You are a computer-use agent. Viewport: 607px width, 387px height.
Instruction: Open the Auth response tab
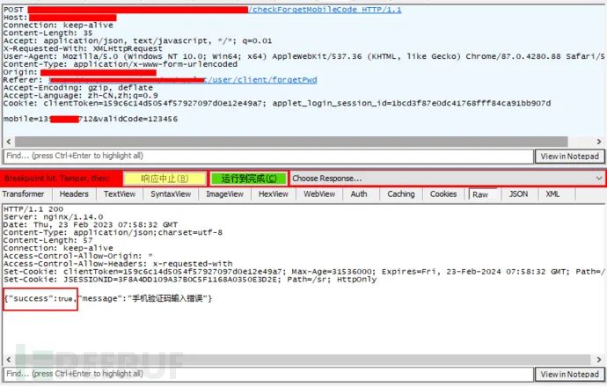(359, 194)
